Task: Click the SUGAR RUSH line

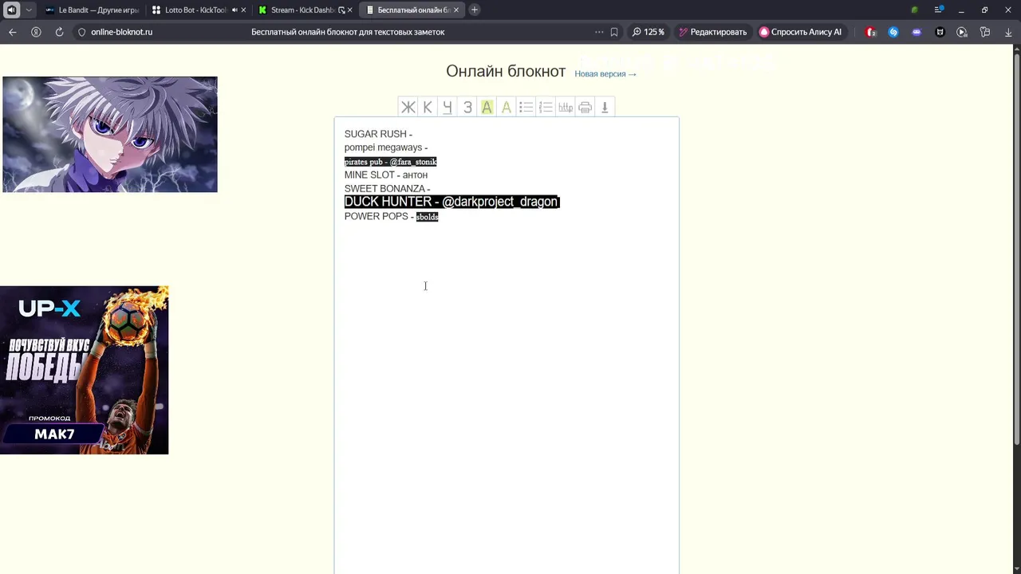Action: (378, 134)
